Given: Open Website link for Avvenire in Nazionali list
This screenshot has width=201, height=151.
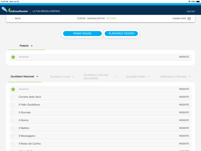Looking at the screenshot, I should pyautogui.click(x=184, y=89).
